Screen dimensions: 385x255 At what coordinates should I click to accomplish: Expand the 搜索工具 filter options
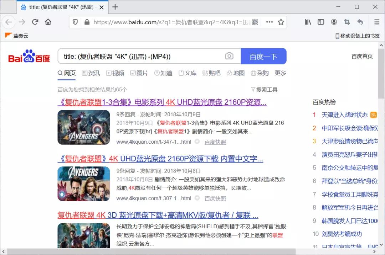click(264, 90)
